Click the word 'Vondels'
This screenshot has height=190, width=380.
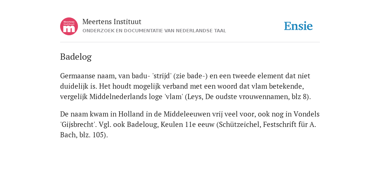(x=307, y=114)
